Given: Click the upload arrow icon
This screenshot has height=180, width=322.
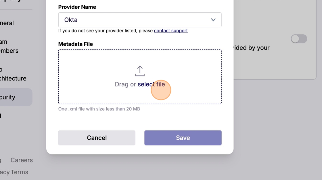Looking at the screenshot, I should tap(140, 71).
